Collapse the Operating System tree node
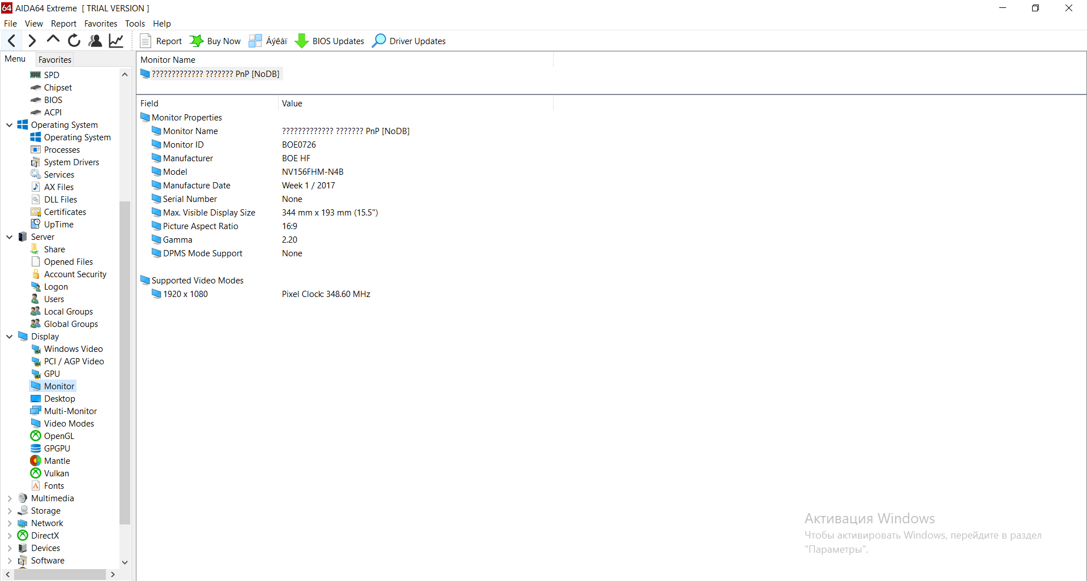 point(10,125)
